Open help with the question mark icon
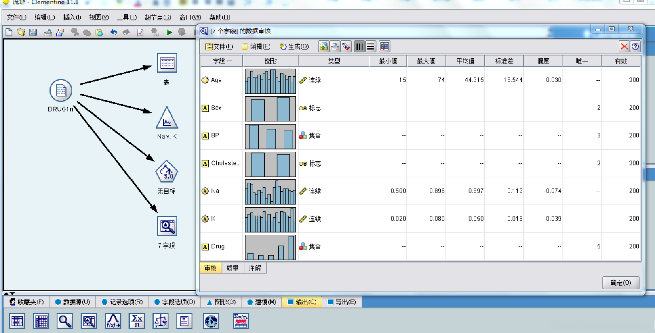The height and width of the screenshot is (333, 655). (636, 47)
